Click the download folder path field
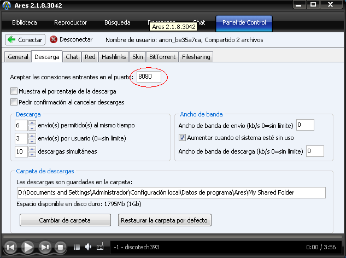This screenshot has height=258, width=346. 171,192
